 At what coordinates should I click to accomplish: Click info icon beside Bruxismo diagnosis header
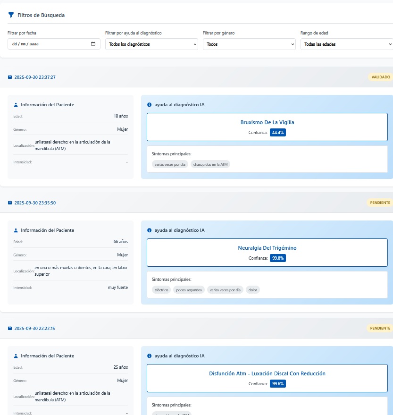click(150, 105)
